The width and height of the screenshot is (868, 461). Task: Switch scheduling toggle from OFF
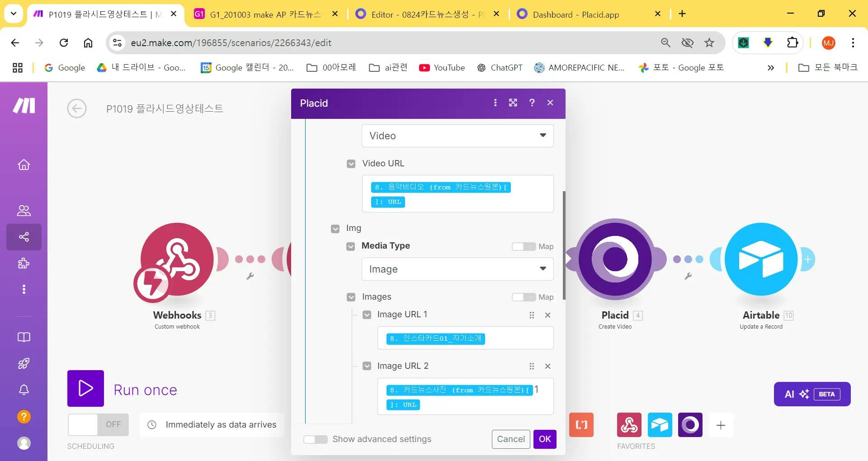tap(99, 425)
